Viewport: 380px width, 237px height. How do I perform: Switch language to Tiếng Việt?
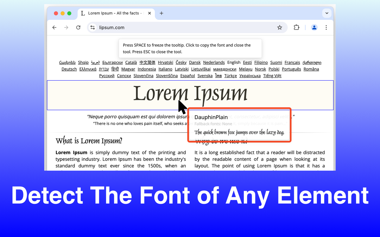click(x=272, y=76)
